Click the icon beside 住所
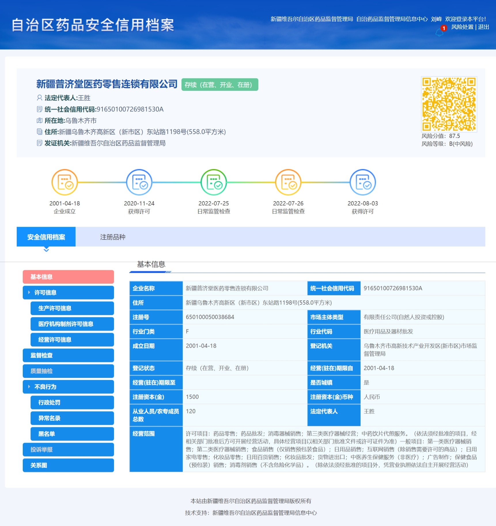This screenshot has width=496, height=526. click(x=39, y=132)
